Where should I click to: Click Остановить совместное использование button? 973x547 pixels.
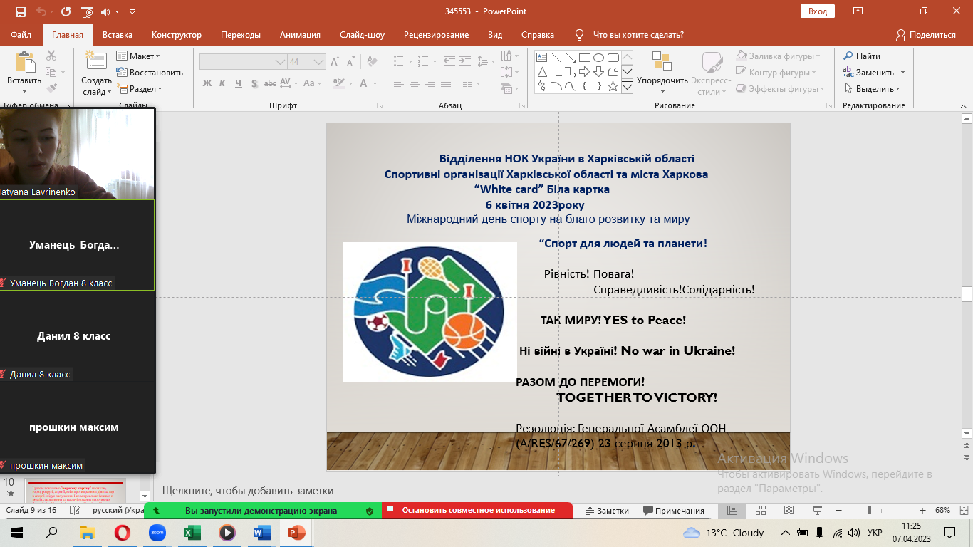(x=477, y=511)
